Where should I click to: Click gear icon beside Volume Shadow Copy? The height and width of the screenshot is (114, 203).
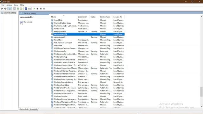click(52, 23)
